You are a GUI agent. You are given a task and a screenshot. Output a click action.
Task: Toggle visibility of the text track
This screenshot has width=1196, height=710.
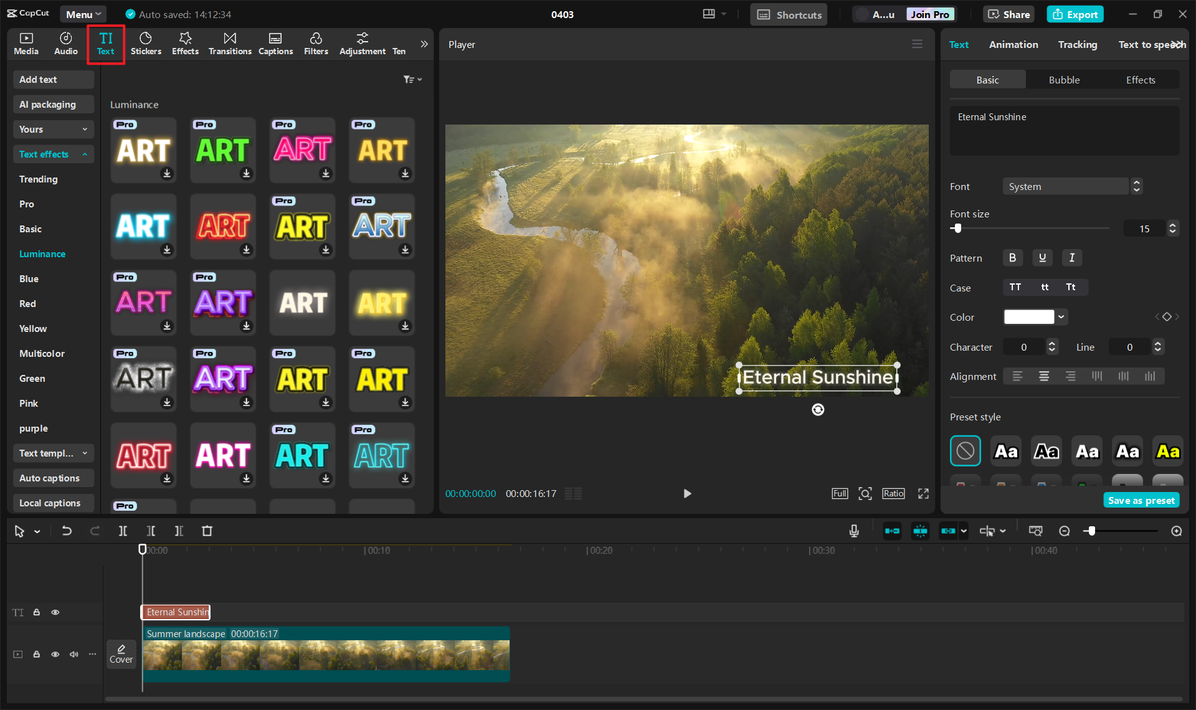55,612
